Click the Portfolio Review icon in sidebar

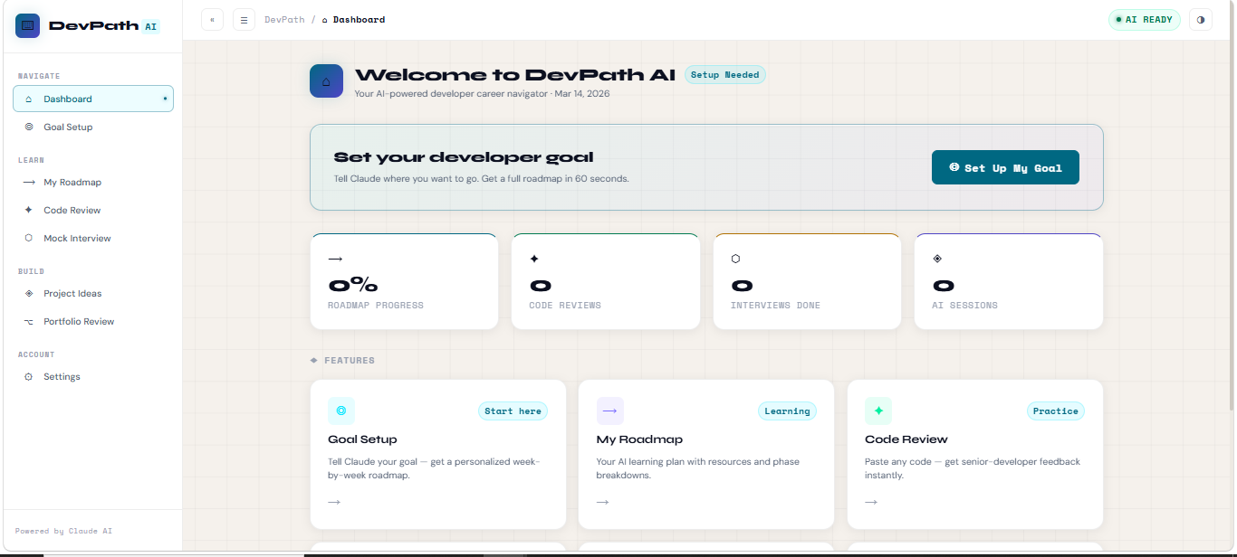[x=29, y=322]
